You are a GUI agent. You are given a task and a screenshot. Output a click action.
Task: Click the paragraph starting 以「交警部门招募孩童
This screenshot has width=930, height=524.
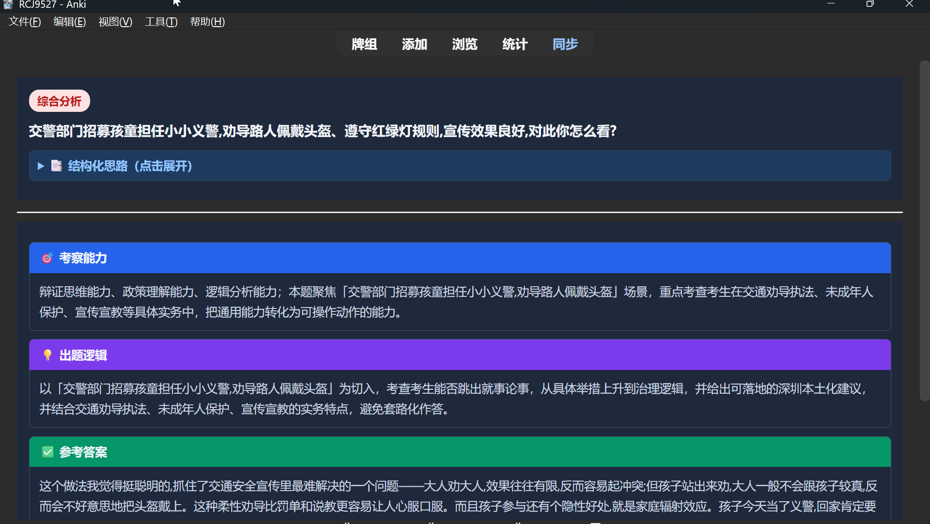[453, 399]
